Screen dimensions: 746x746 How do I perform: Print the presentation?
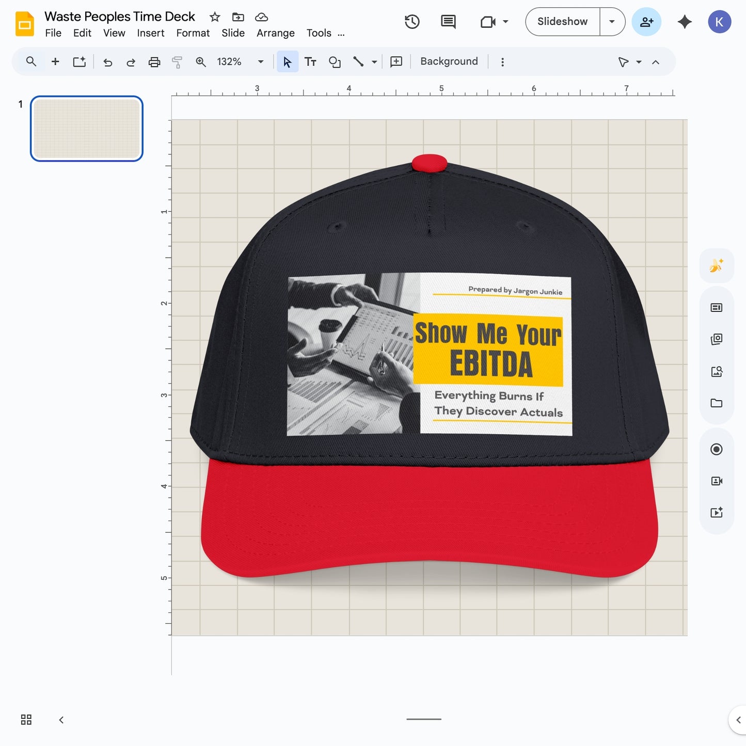click(154, 62)
